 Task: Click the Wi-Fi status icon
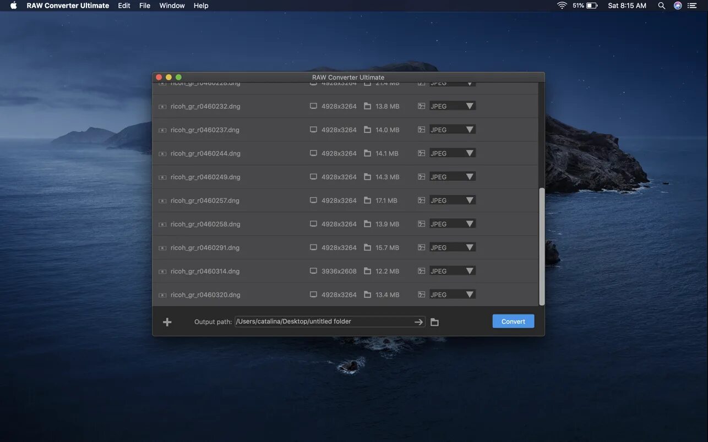[562, 5]
